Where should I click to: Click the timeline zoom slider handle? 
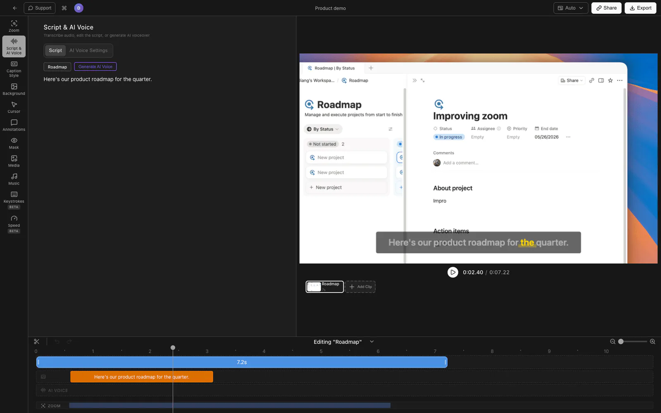(621, 342)
